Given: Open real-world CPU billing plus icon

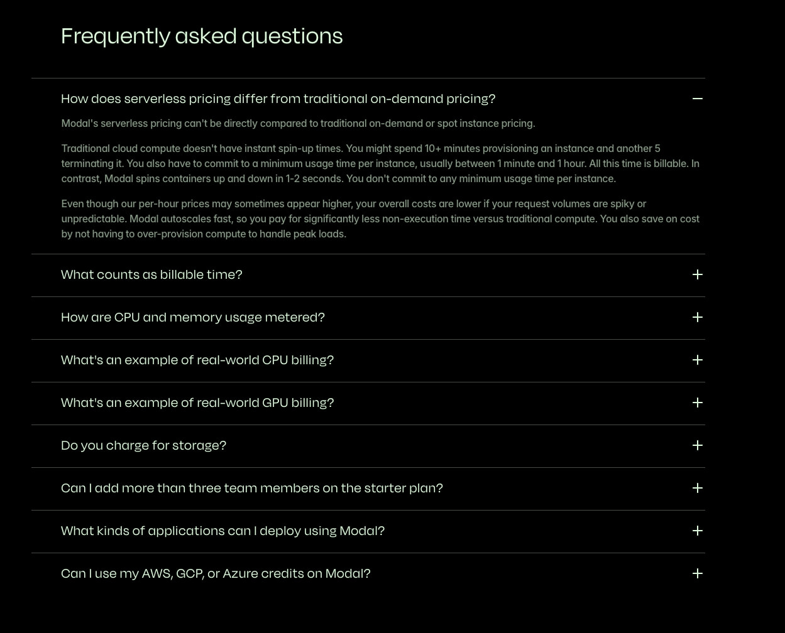Looking at the screenshot, I should (697, 360).
